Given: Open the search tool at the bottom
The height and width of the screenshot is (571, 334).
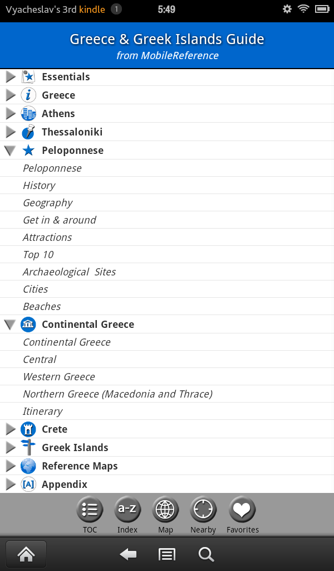Looking at the screenshot, I should [x=206, y=554].
